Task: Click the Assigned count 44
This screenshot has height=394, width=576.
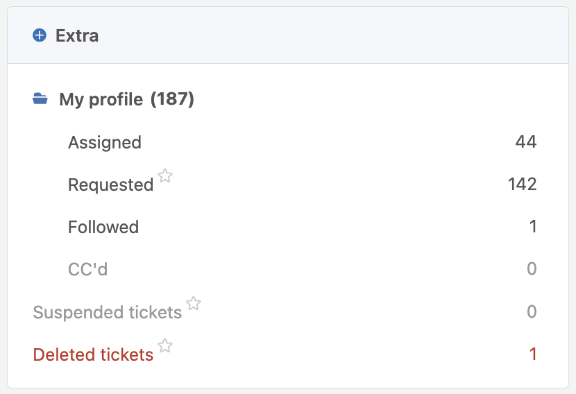Action: click(x=525, y=142)
